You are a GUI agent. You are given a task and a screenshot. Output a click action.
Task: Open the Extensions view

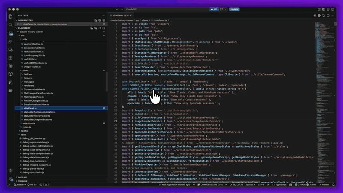coord(10,58)
